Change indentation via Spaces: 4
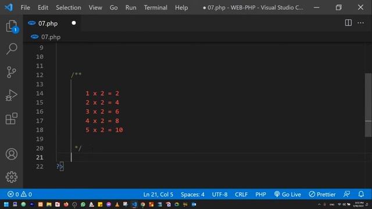The image size is (372, 209). 192,194
